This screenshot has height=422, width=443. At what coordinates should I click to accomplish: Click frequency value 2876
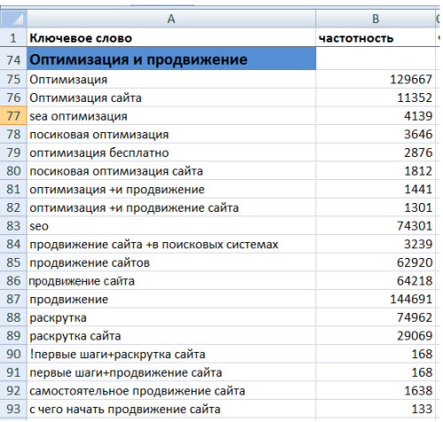click(418, 152)
